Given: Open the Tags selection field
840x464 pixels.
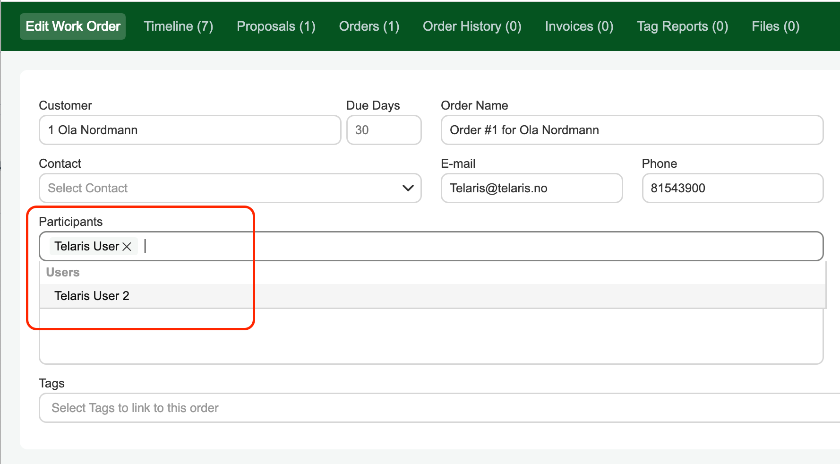Looking at the screenshot, I should point(439,408).
